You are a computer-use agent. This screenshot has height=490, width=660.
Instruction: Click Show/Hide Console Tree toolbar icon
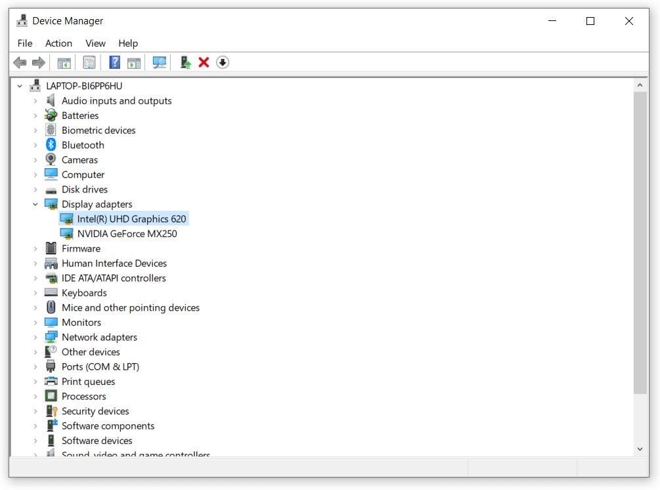[64, 62]
